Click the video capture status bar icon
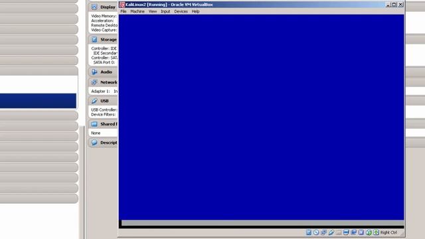This screenshot has width=425, height=239. coord(354,232)
